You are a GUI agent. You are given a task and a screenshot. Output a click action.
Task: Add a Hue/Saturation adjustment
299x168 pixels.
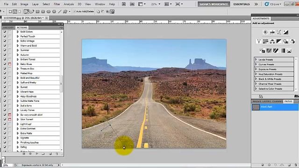[265, 42]
